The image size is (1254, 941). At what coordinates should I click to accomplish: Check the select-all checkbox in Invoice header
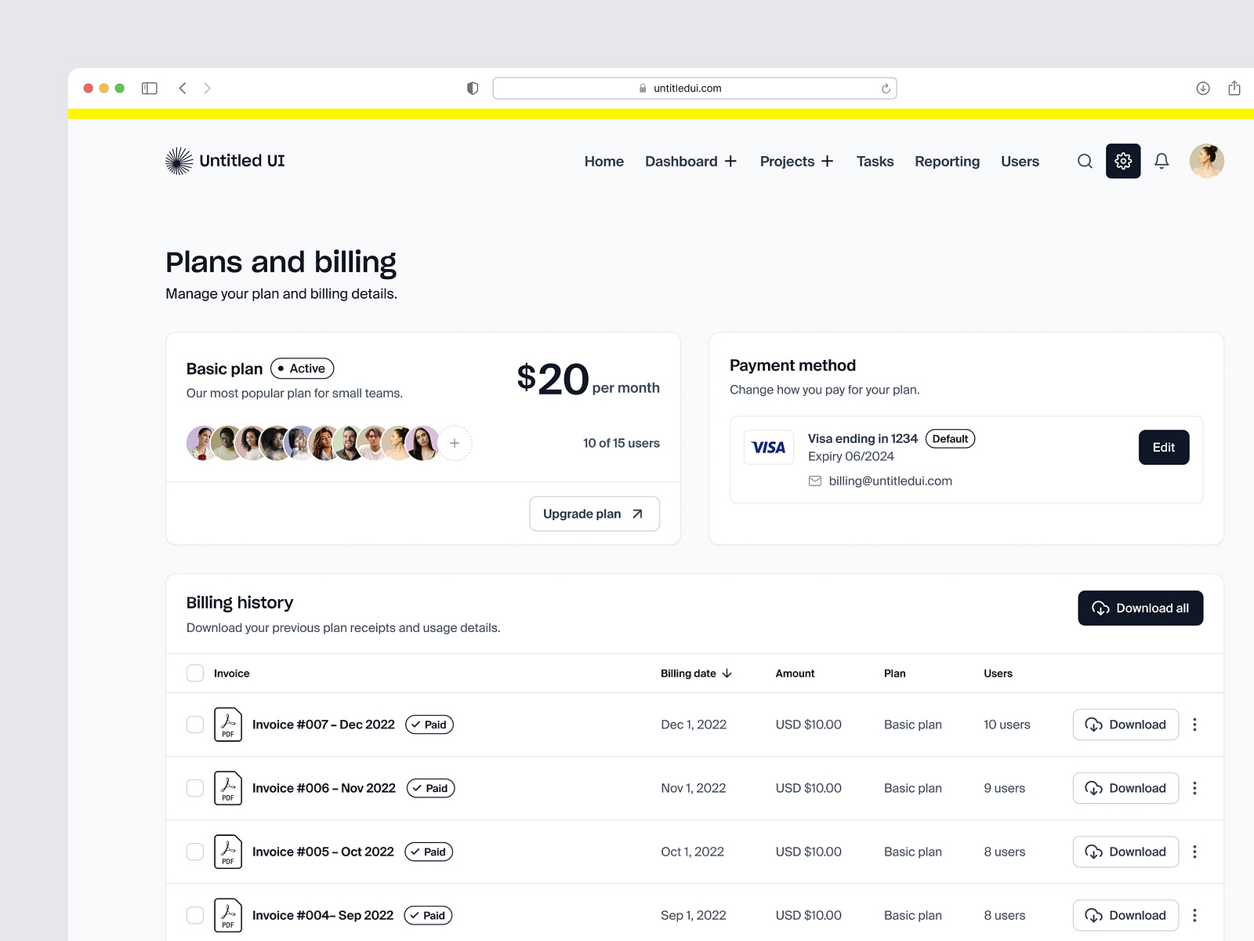194,673
